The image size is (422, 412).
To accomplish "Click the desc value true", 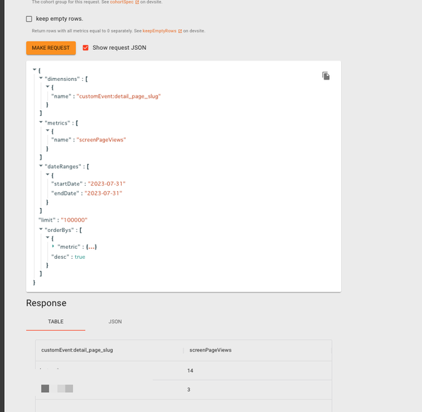I will tap(80, 257).
